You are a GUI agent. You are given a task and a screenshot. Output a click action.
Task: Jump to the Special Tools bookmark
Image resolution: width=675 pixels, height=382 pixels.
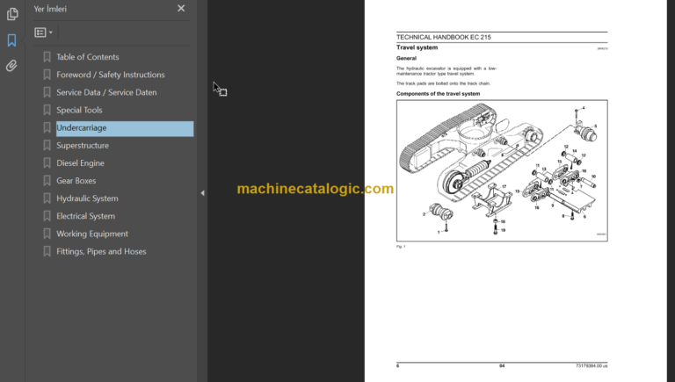point(79,110)
